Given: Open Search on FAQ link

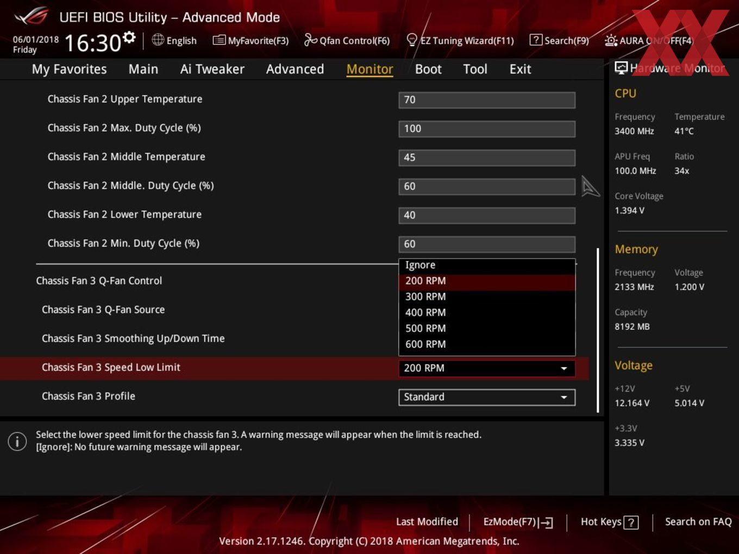Looking at the screenshot, I should pos(698,521).
